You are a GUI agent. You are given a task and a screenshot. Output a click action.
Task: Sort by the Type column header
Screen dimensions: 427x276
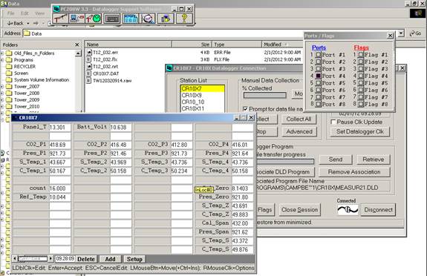click(x=236, y=45)
